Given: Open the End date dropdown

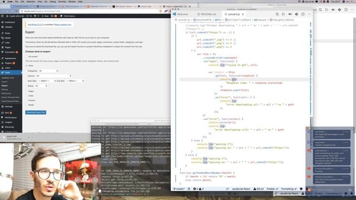Looking at the screenshot, I should pyautogui.click(x=75, y=81).
